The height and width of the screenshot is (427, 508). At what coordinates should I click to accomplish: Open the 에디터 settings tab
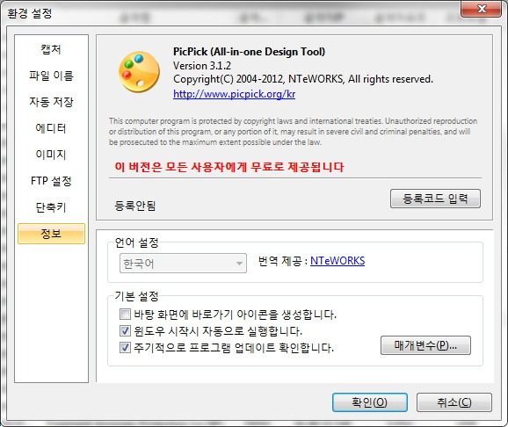tap(51, 128)
